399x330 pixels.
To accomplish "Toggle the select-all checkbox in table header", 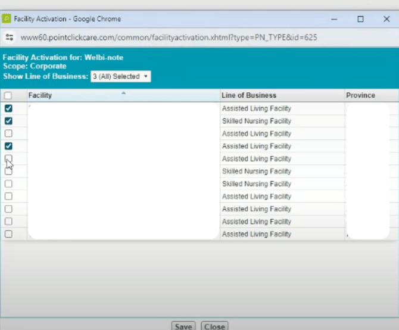I will pyautogui.click(x=8, y=96).
